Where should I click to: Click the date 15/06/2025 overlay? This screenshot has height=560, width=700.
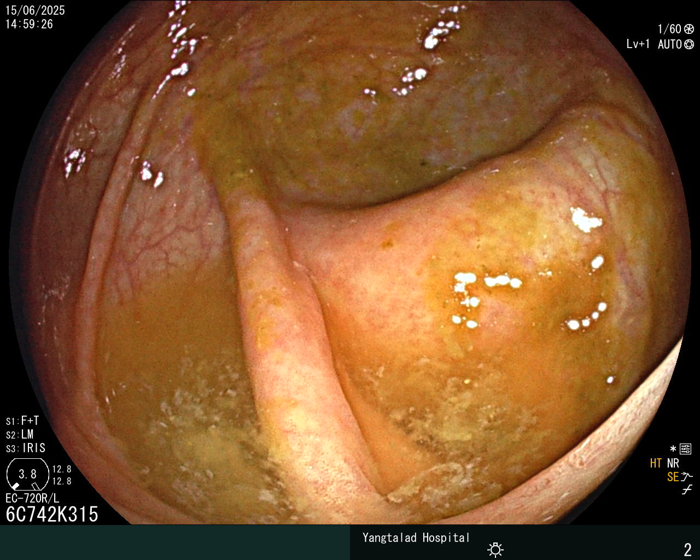(x=35, y=10)
